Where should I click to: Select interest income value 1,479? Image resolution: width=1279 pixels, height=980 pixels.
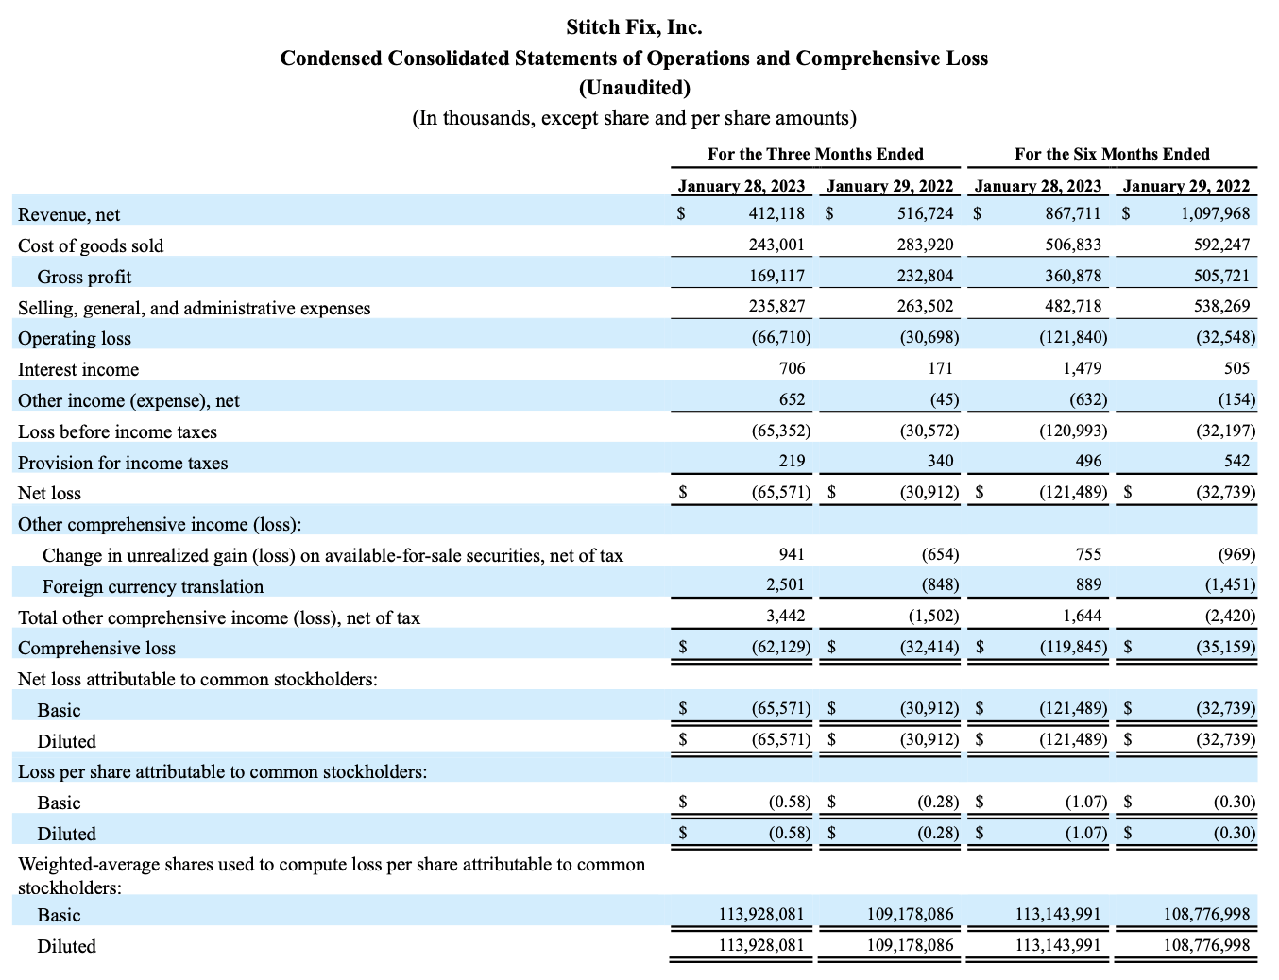(x=1083, y=368)
